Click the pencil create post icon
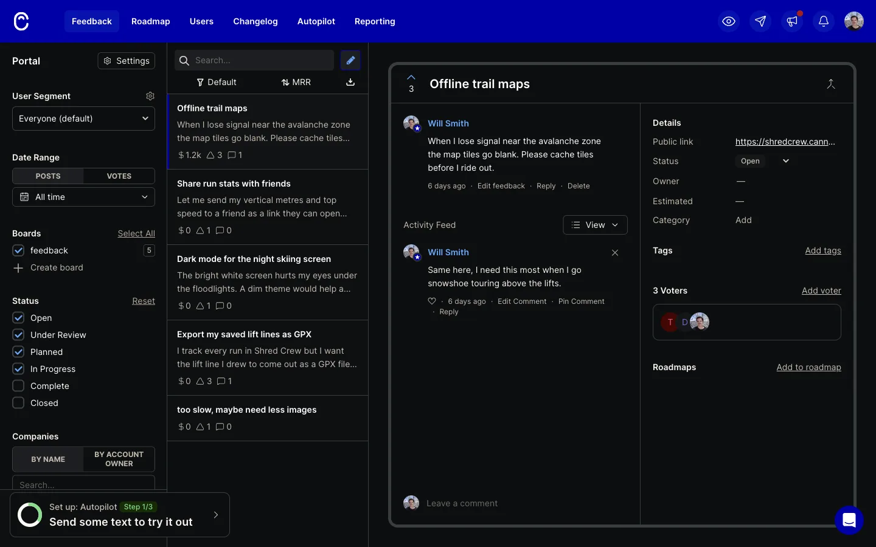The height and width of the screenshot is (547, 876). 350,60
